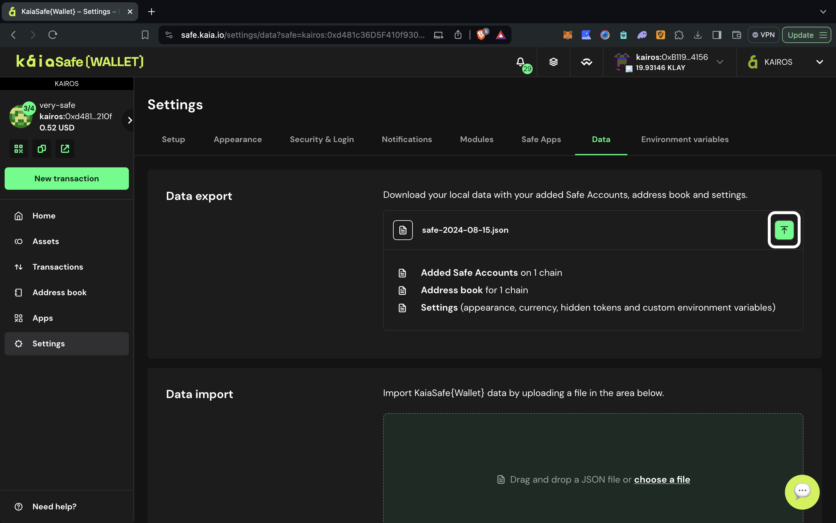Open Safe in block explorer icon
Screen dimensions: 836x523
pyautogui.click(x=65, y=149)
